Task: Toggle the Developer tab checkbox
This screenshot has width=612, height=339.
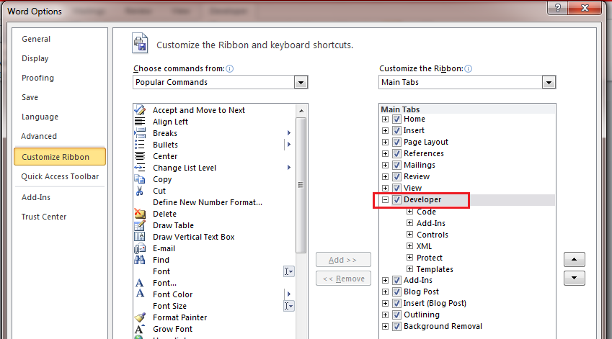Action: (397, 199)
